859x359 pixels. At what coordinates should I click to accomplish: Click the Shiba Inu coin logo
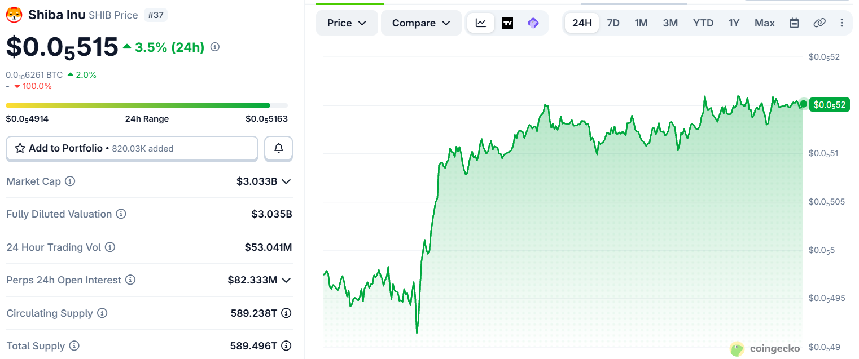pos(14,15)
